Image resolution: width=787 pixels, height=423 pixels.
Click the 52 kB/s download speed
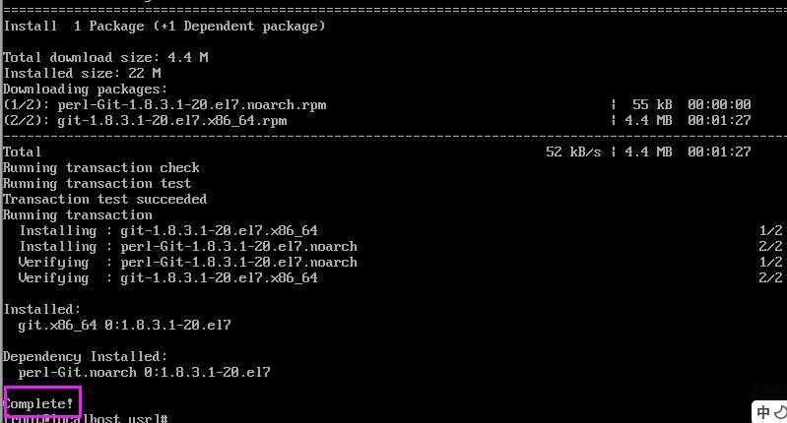pyautogui.click(x=573, y=151)
